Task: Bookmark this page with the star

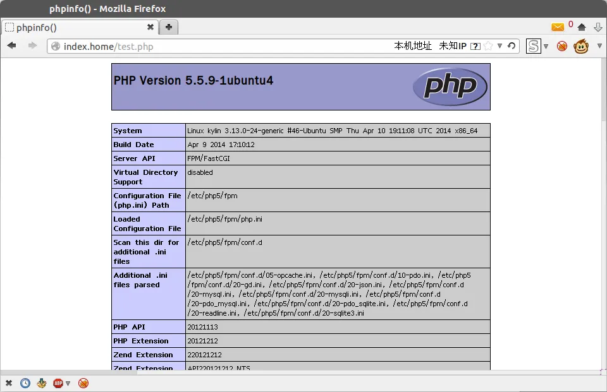Action: click(x=489, y=46)
